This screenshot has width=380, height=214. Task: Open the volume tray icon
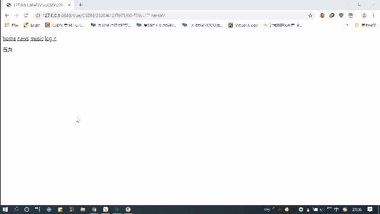(322, 209)
